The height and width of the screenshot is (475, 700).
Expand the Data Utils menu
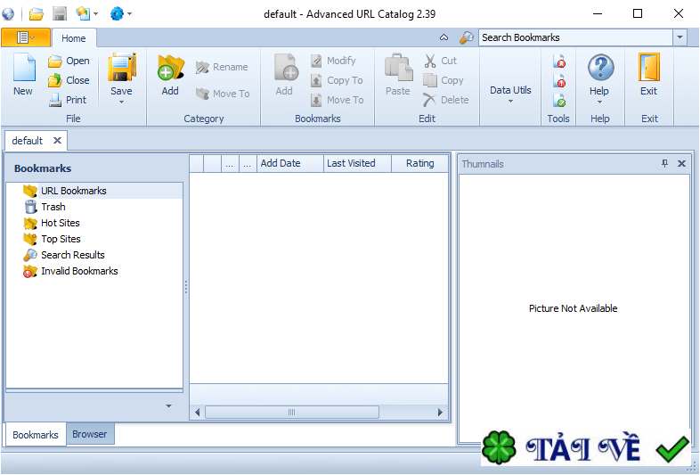coord(510,94)
